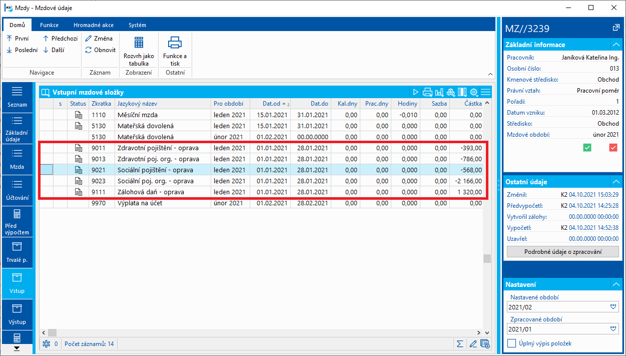Click amount -2 166,00 cell
Viewport: 626px width, 356px height.
(x=467, y=181)
